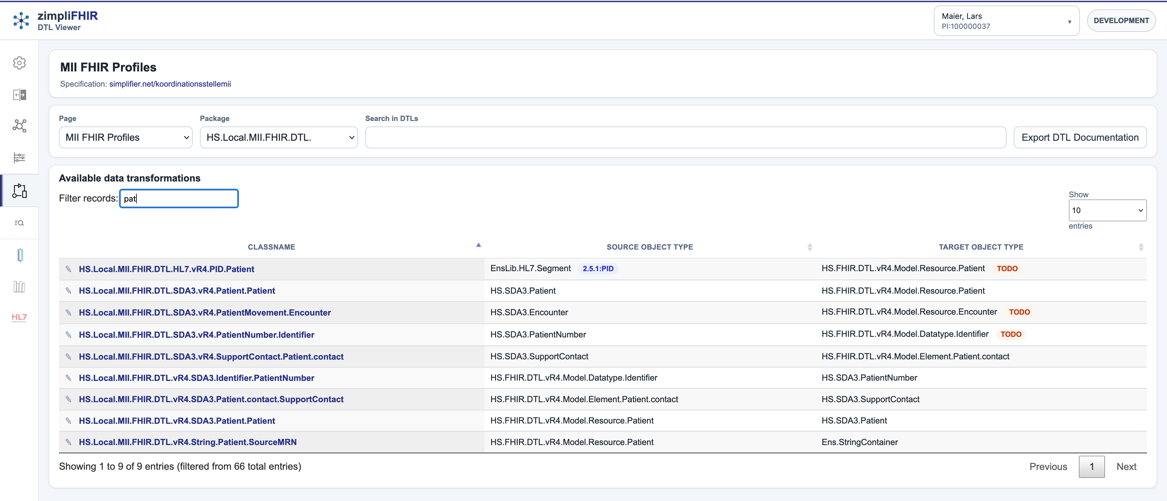Screen dimensions: 1167x501
Task: Click the split-arrows compare icon in sidebar
Action: coord(19,95)
